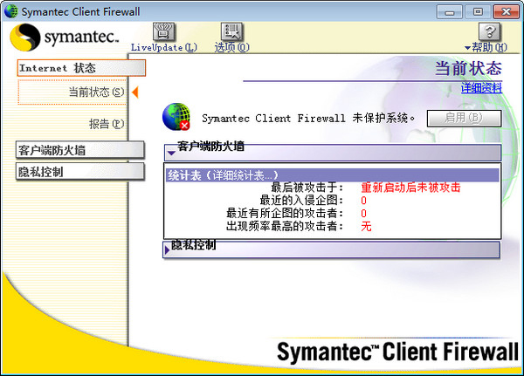Screen dimensions: 524x376
Task: Open the 客户端防火墙 sidebar section
Action: coord(79,150)
